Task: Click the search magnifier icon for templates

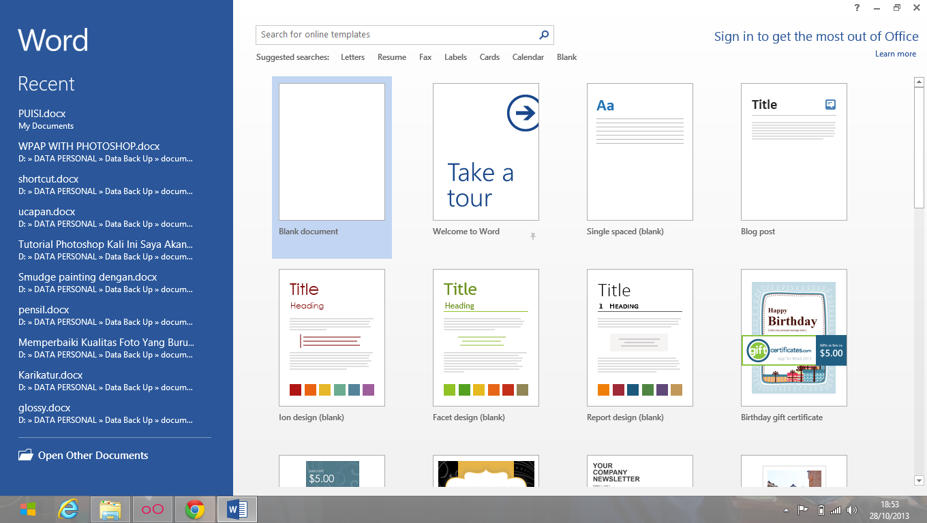Action: [x=544, y=35]
